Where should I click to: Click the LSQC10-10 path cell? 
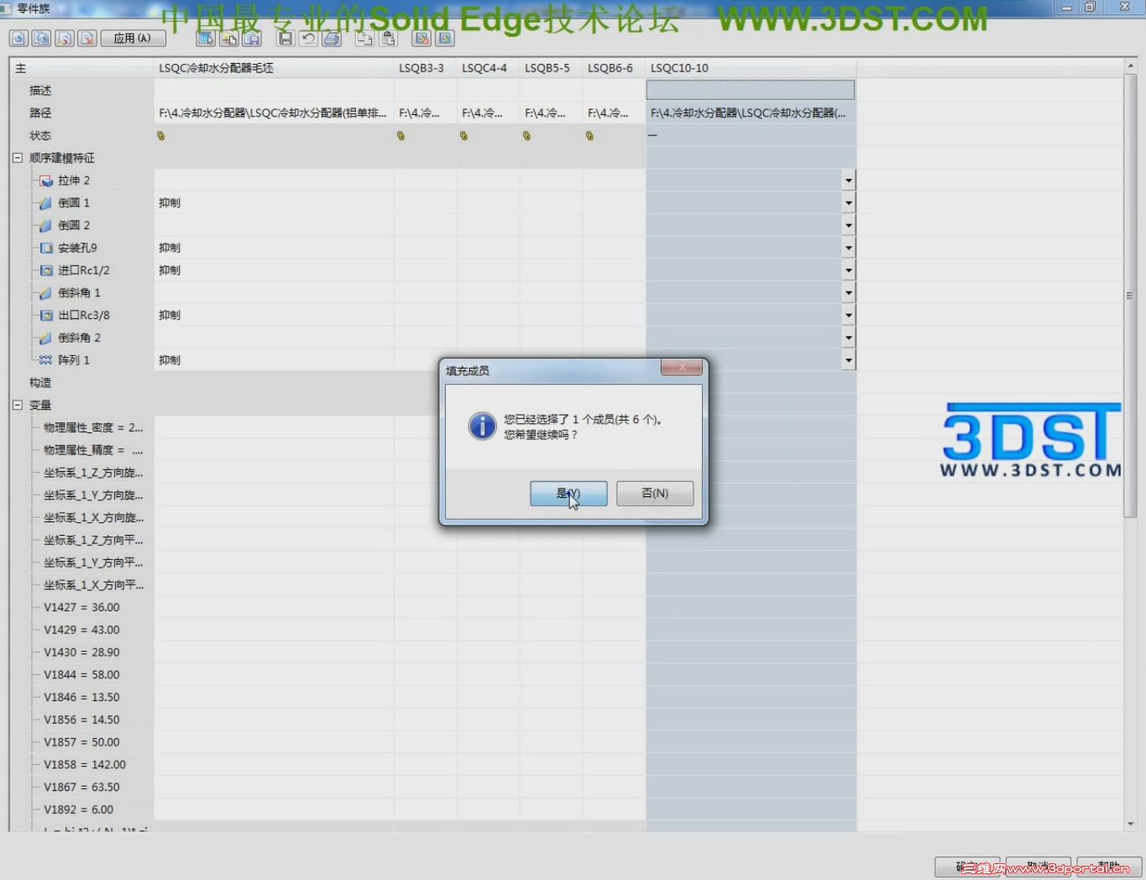[x=751, y=113]
